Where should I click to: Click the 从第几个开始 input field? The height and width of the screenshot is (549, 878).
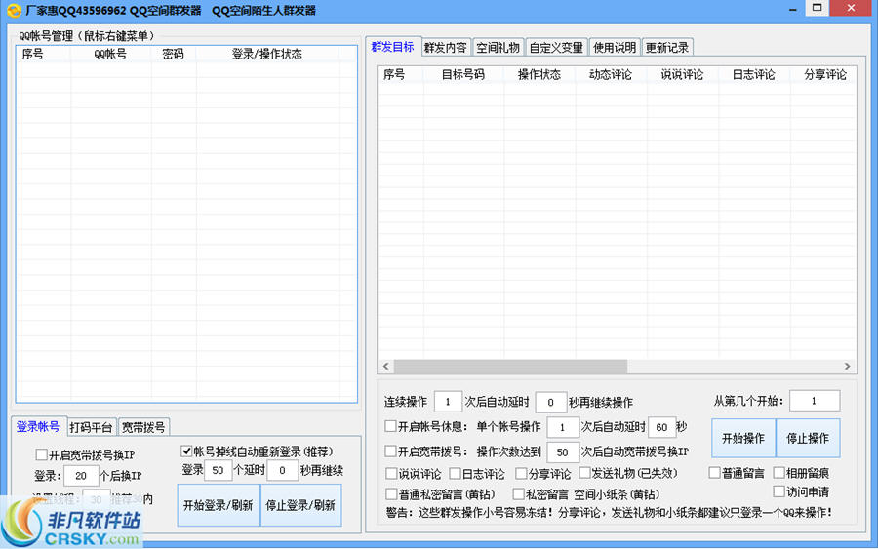click(x=814, y=401)
